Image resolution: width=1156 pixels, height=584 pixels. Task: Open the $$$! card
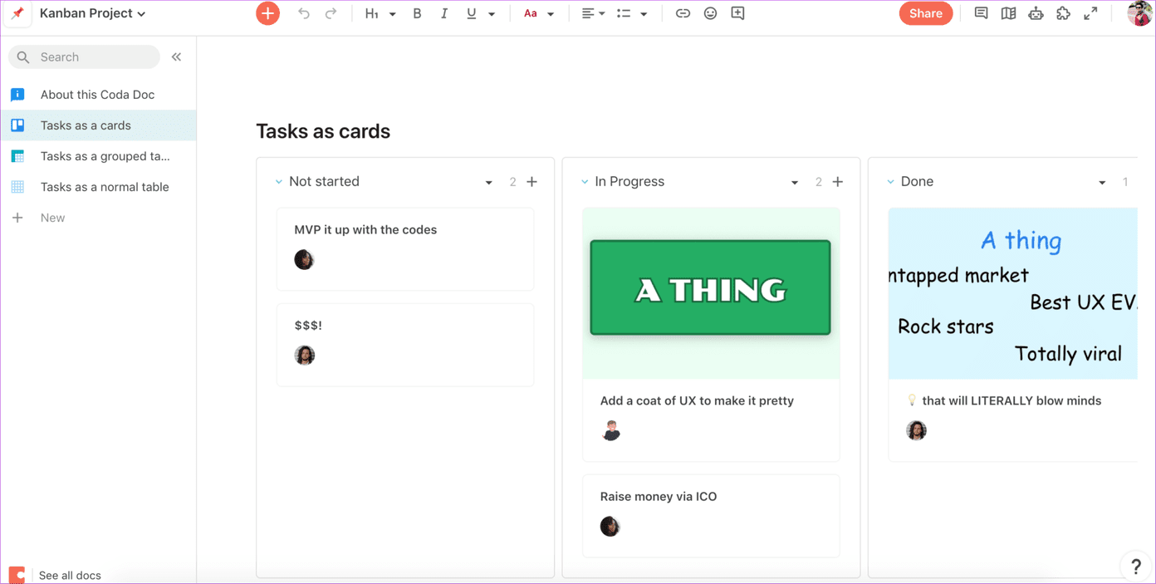(405, 345)
